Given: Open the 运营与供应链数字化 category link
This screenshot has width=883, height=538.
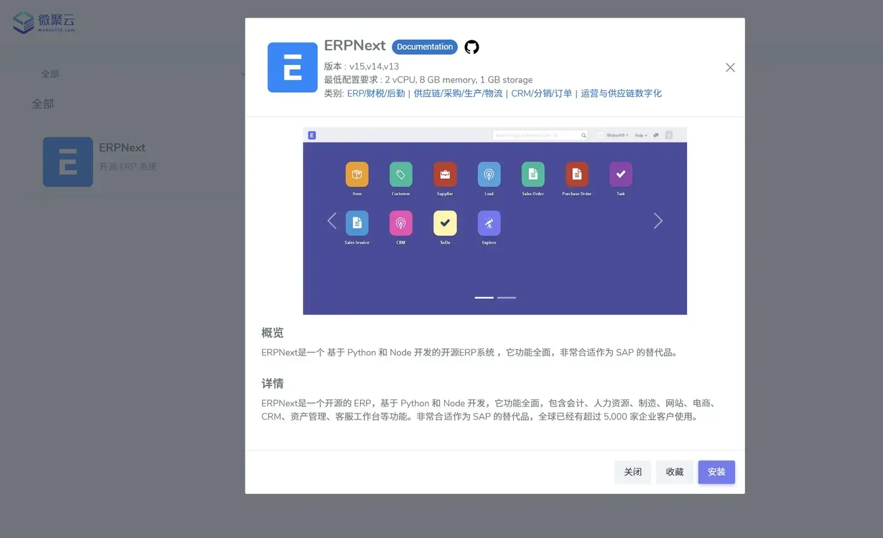Looking at the screenshot, I should (x=621, y=93).
